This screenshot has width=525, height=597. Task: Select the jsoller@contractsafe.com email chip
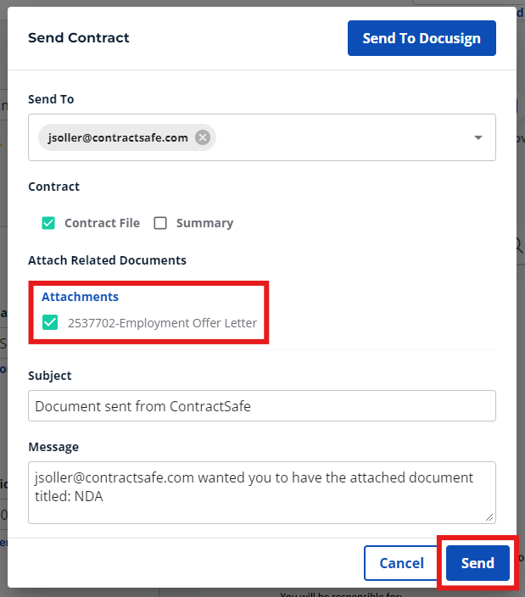pos(118,137)
